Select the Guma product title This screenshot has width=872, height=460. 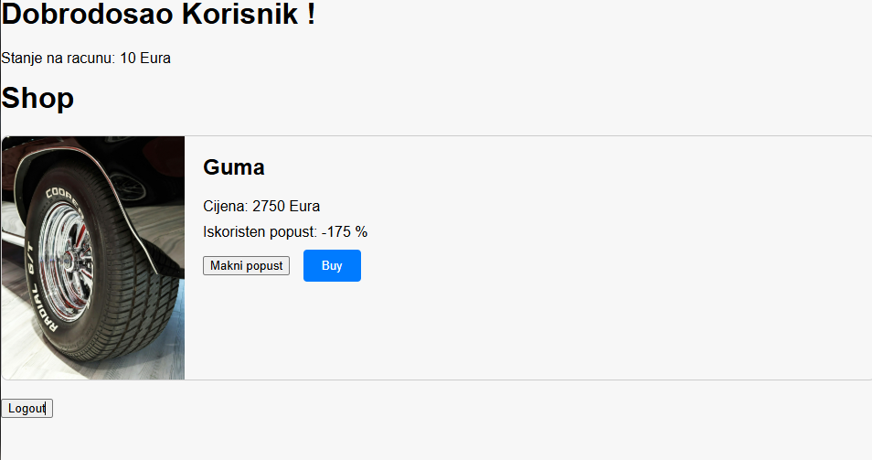233,167
